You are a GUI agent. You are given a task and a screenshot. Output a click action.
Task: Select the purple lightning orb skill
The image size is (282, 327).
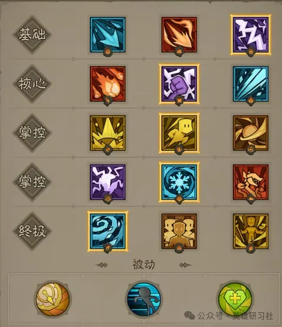(107, 182)
